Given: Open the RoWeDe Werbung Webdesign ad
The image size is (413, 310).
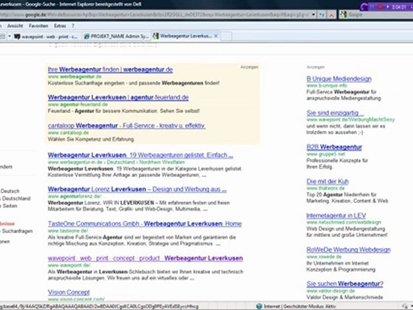Looking at the screenshot, I should [348, 250].
